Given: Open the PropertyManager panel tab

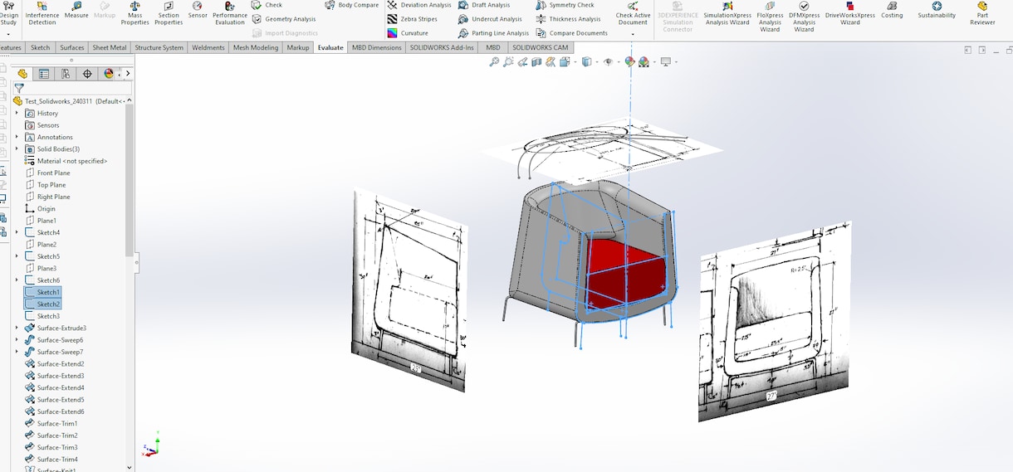Looking at the screenshot, I should click(44, 74).
